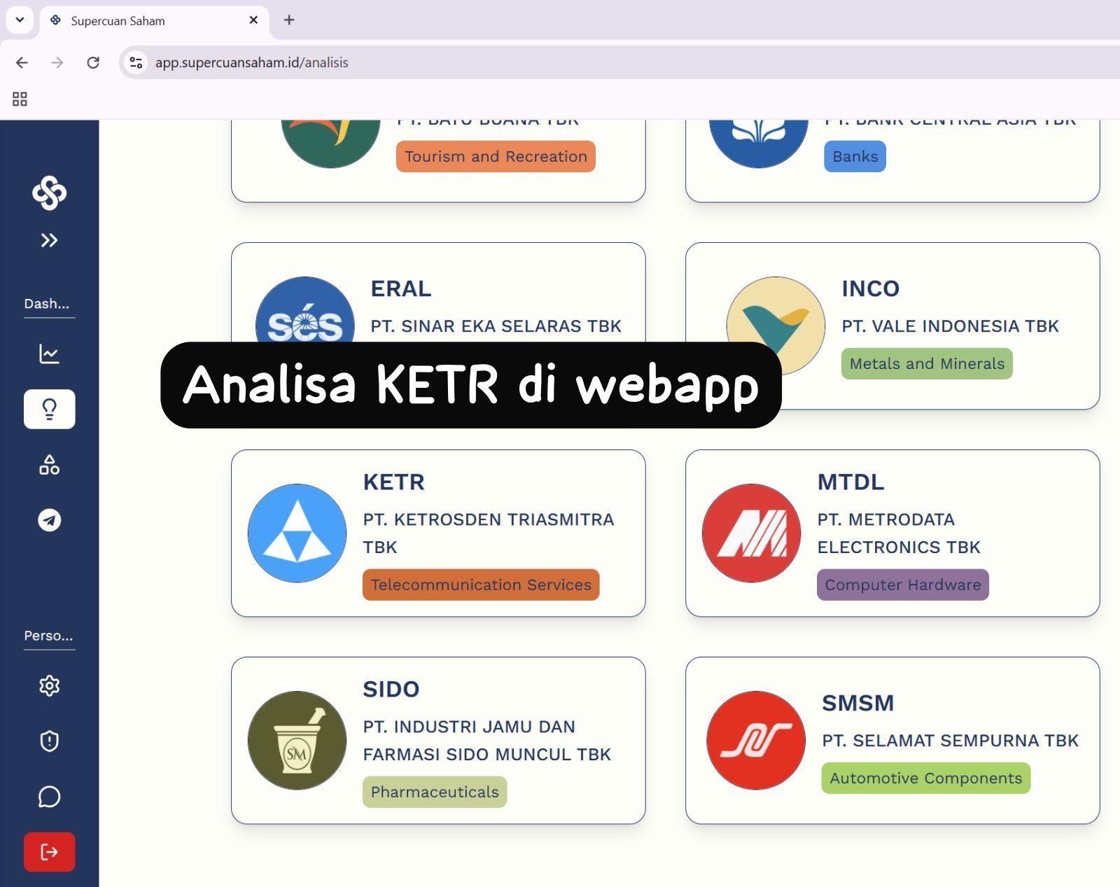
Task: Click the shield alert icon
Action: tap(49, 741)
